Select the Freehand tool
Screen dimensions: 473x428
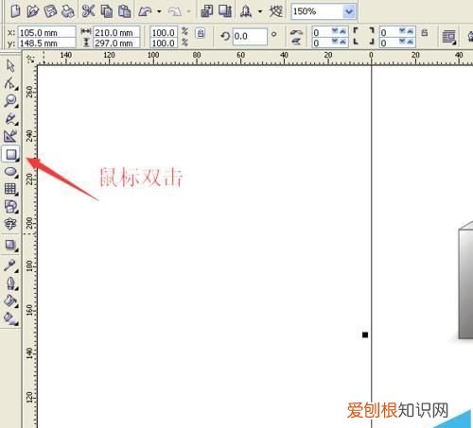(10, 119)
